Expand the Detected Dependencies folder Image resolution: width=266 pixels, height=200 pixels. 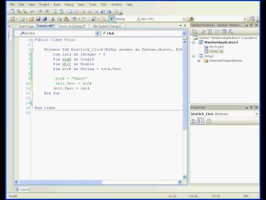tap(199, 61)
